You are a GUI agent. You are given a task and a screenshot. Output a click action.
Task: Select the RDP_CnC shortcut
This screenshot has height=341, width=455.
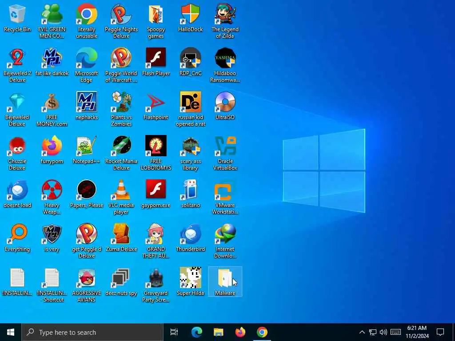(x=191, y=62)
